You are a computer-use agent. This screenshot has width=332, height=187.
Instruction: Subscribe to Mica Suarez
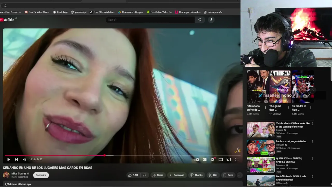click(41, 175)
